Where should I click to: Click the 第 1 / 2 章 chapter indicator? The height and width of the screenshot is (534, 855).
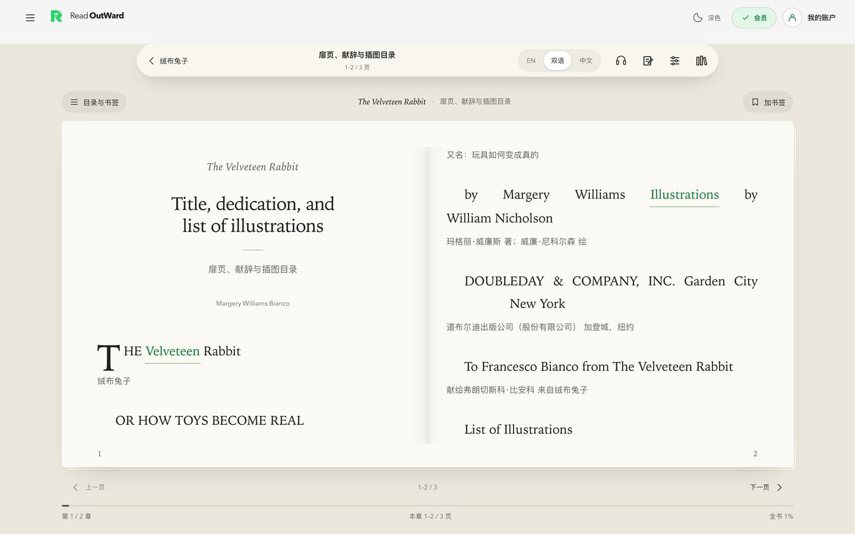[77, 516]
